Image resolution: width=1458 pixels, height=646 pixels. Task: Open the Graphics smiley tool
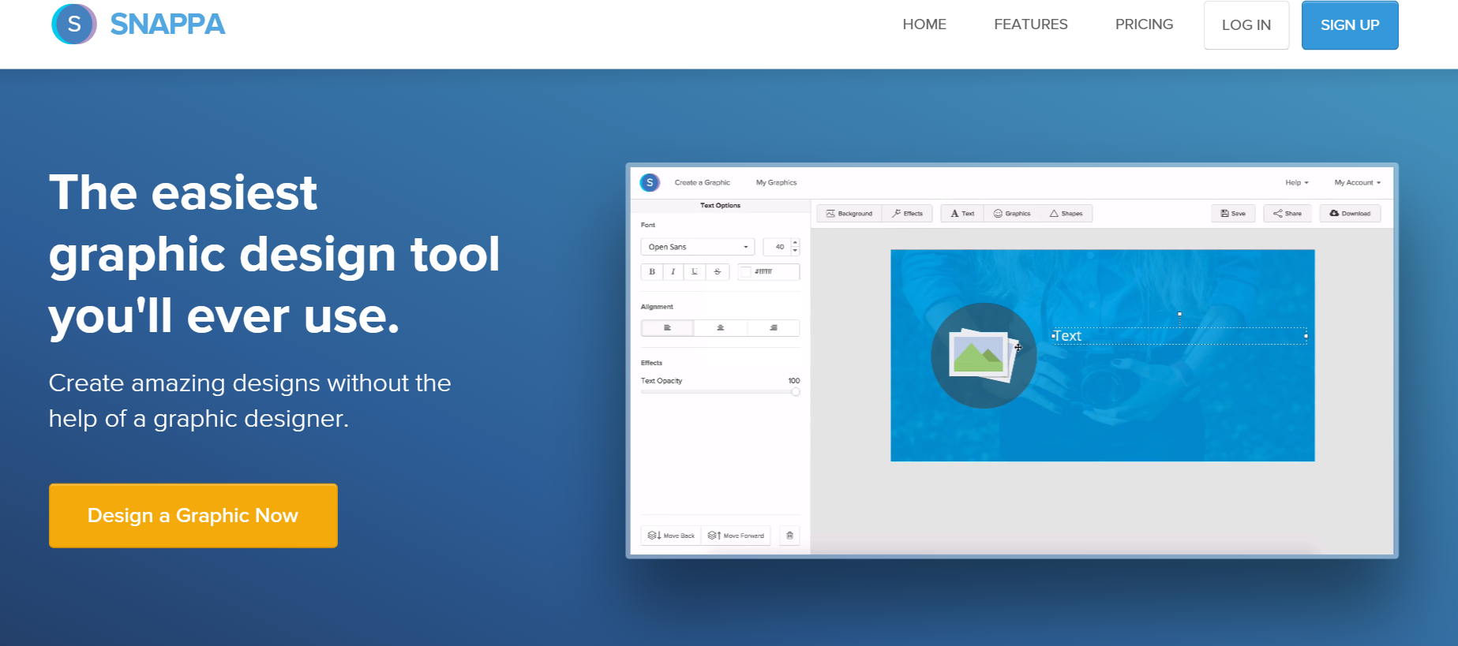[1012, 214]
